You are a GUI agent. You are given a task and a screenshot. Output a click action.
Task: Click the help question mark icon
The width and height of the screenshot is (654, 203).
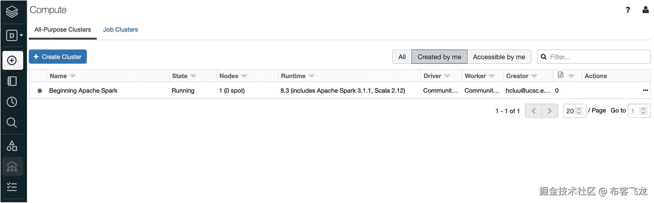pyautogui.click(x=628, y=10)
